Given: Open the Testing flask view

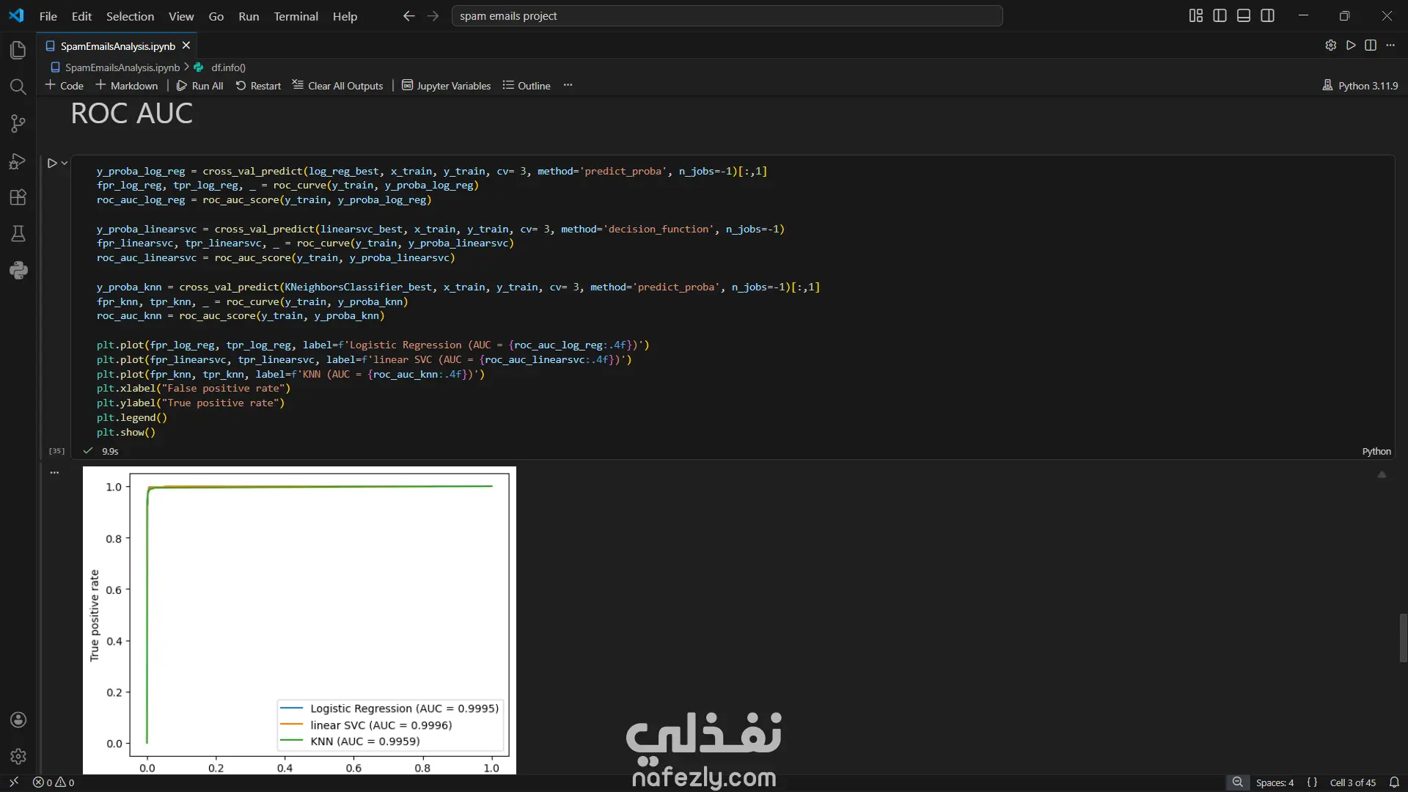Looking at the screenshot, I should 18,234.
